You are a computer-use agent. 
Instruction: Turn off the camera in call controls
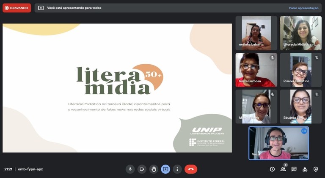[x=142, y=169]
